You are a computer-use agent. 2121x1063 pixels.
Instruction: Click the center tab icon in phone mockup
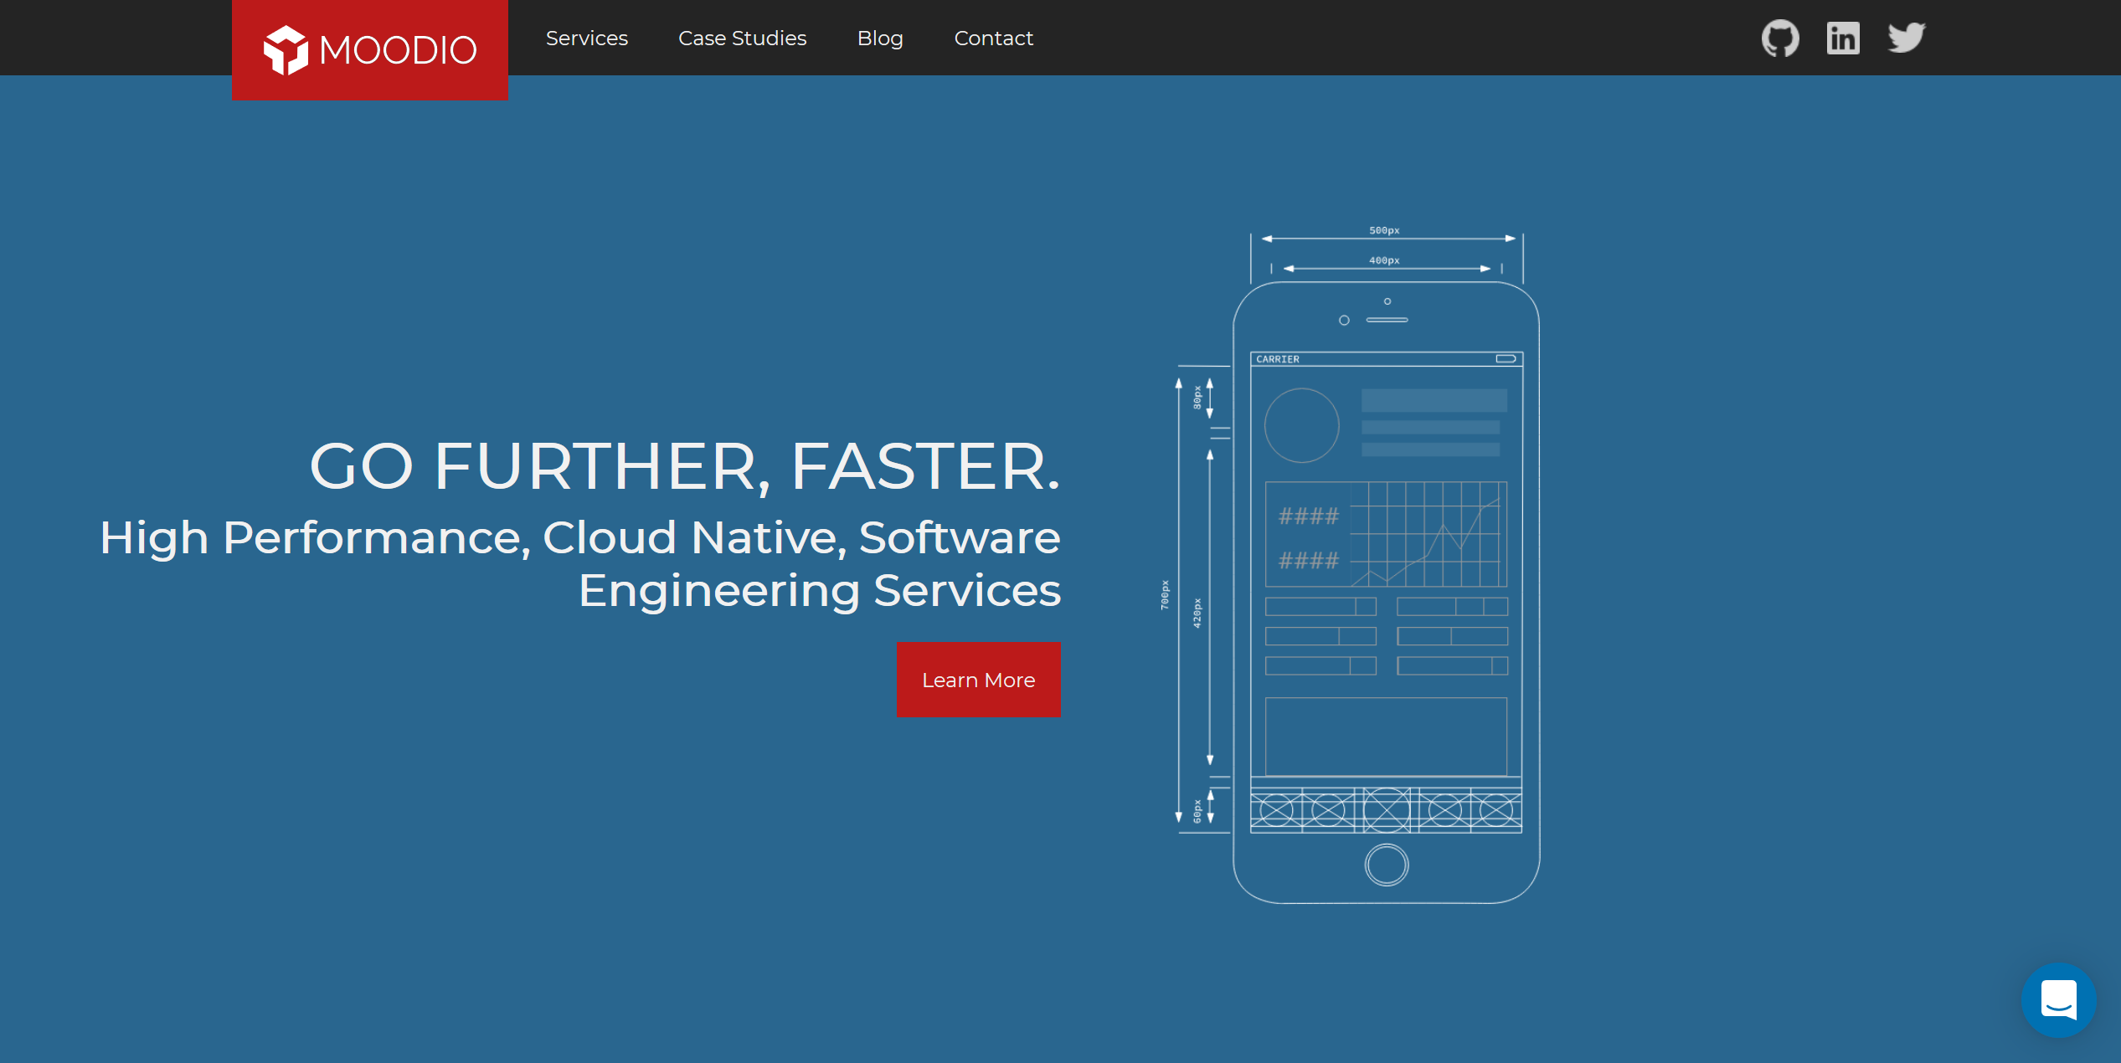pyautogui.click(x=1387, y=810)
